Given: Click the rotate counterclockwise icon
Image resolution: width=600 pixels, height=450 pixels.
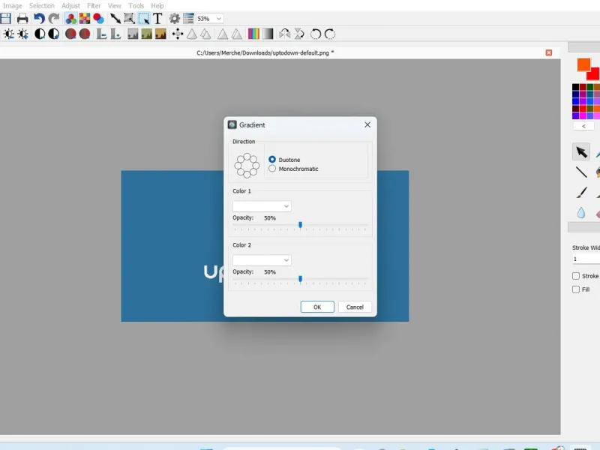Looking at the screenshot, I should (x=315, y=34).
